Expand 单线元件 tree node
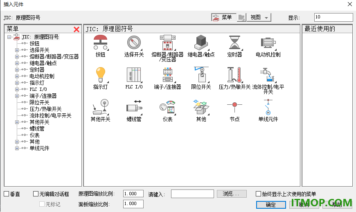 pyautogui.click(x=17, y=148)
